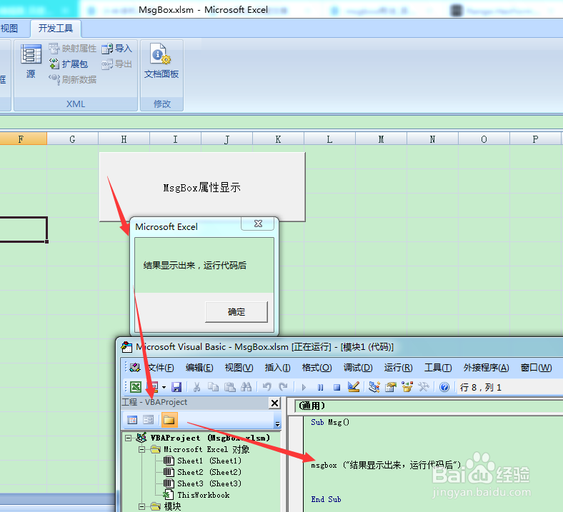Click the Sub Msg() code line
The height and width of the screenshot is (512, 563).
coord(330,422)
